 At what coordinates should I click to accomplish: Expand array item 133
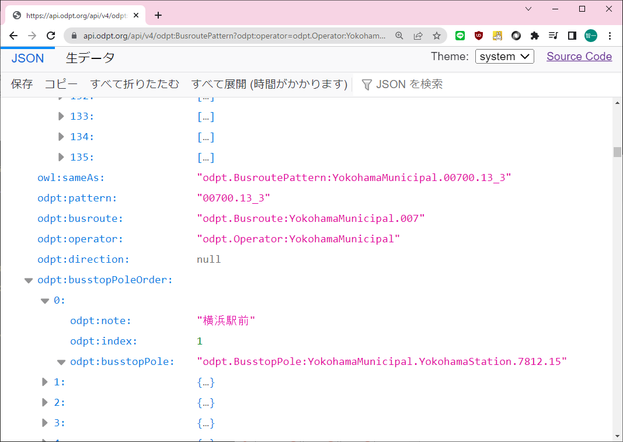coord(61,116)
